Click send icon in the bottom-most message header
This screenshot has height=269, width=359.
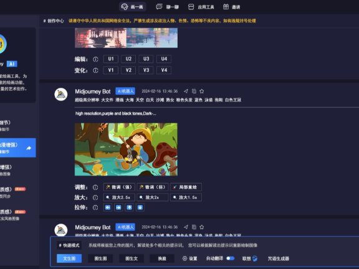click(186, 227)
